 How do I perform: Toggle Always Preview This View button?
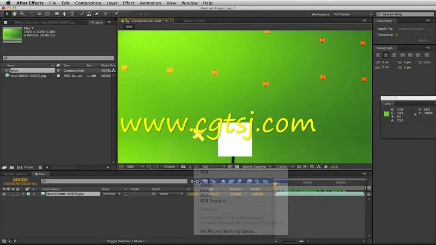click(121, 167)
